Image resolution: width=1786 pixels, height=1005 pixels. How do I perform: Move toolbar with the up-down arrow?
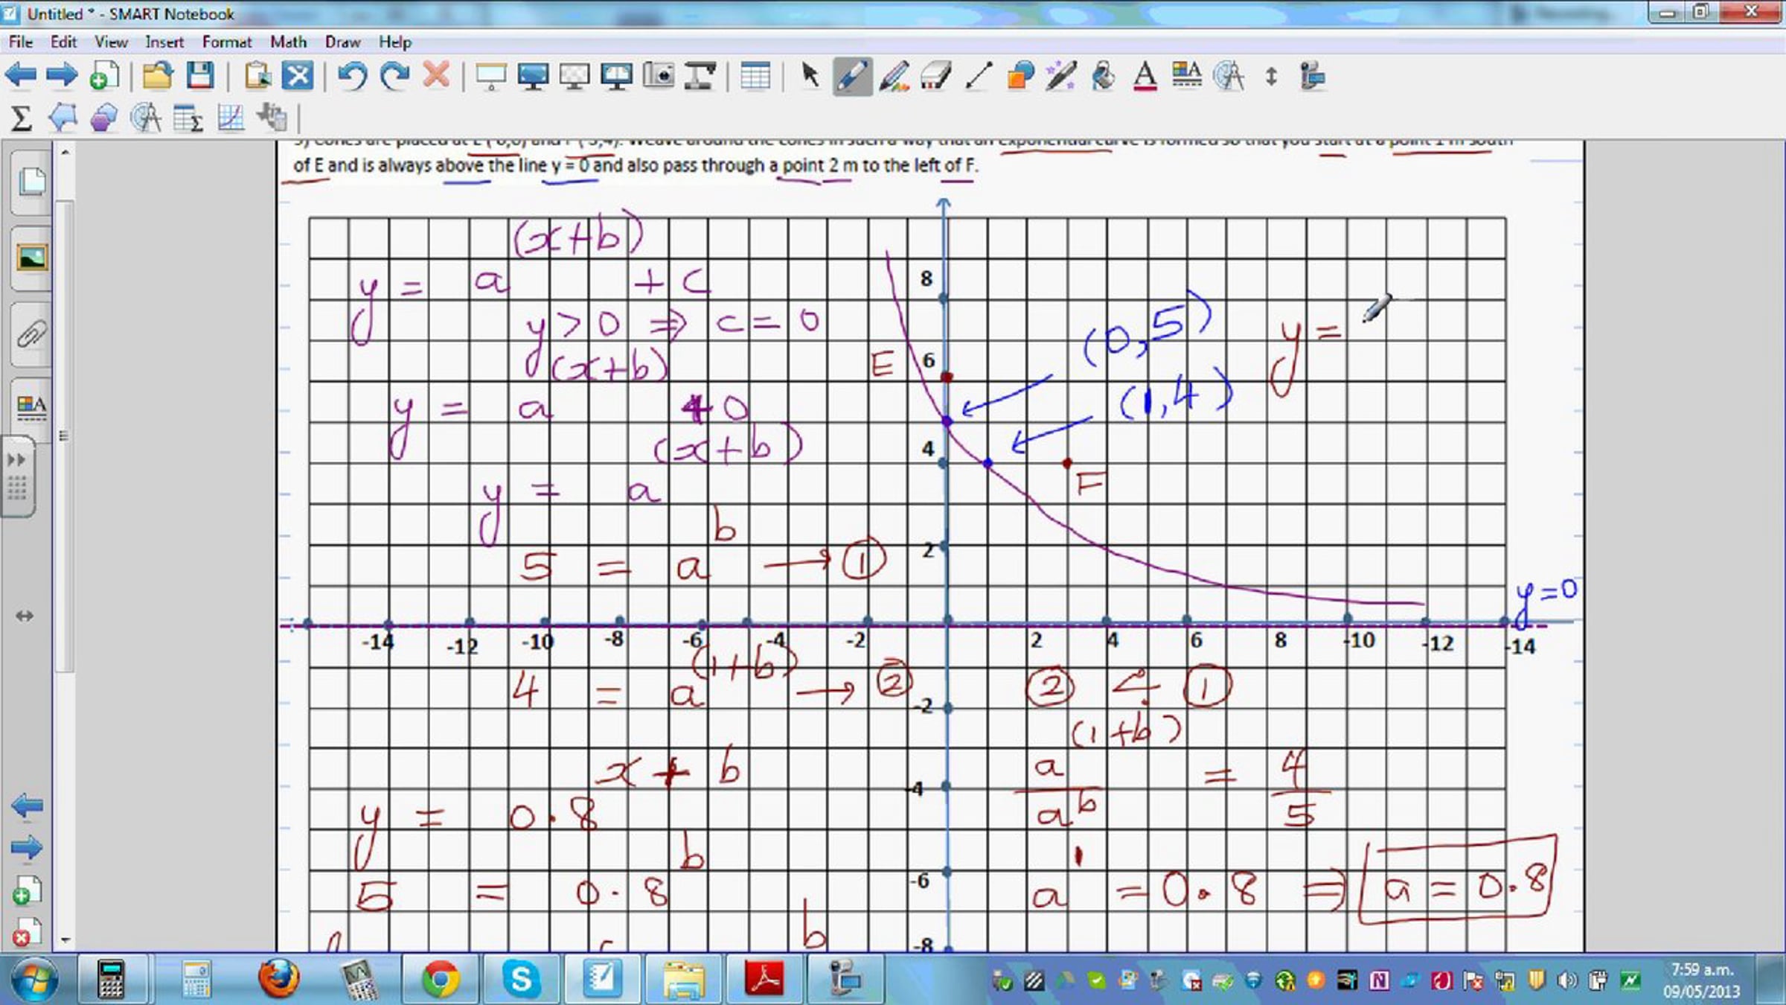coord(1271,76)
